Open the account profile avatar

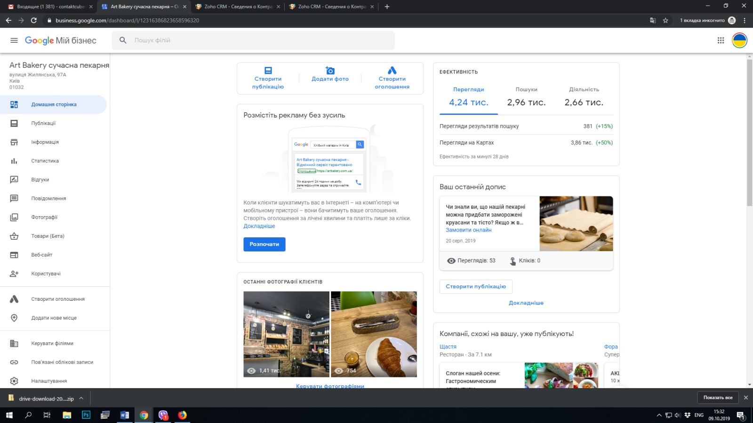[739, 40]
